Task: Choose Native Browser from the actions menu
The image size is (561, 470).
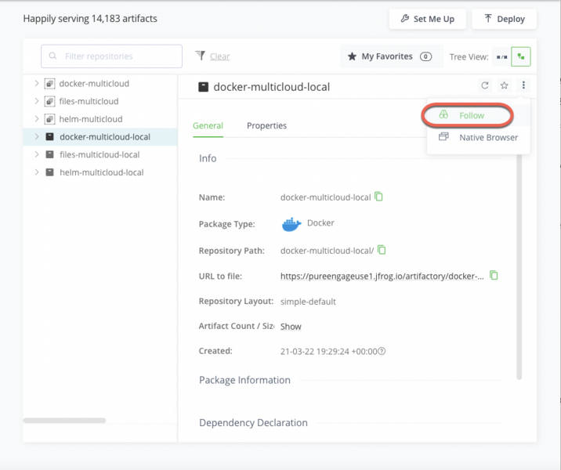Action: click(479, 137)
